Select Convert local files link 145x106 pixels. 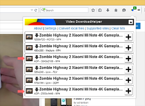(71, 28)
